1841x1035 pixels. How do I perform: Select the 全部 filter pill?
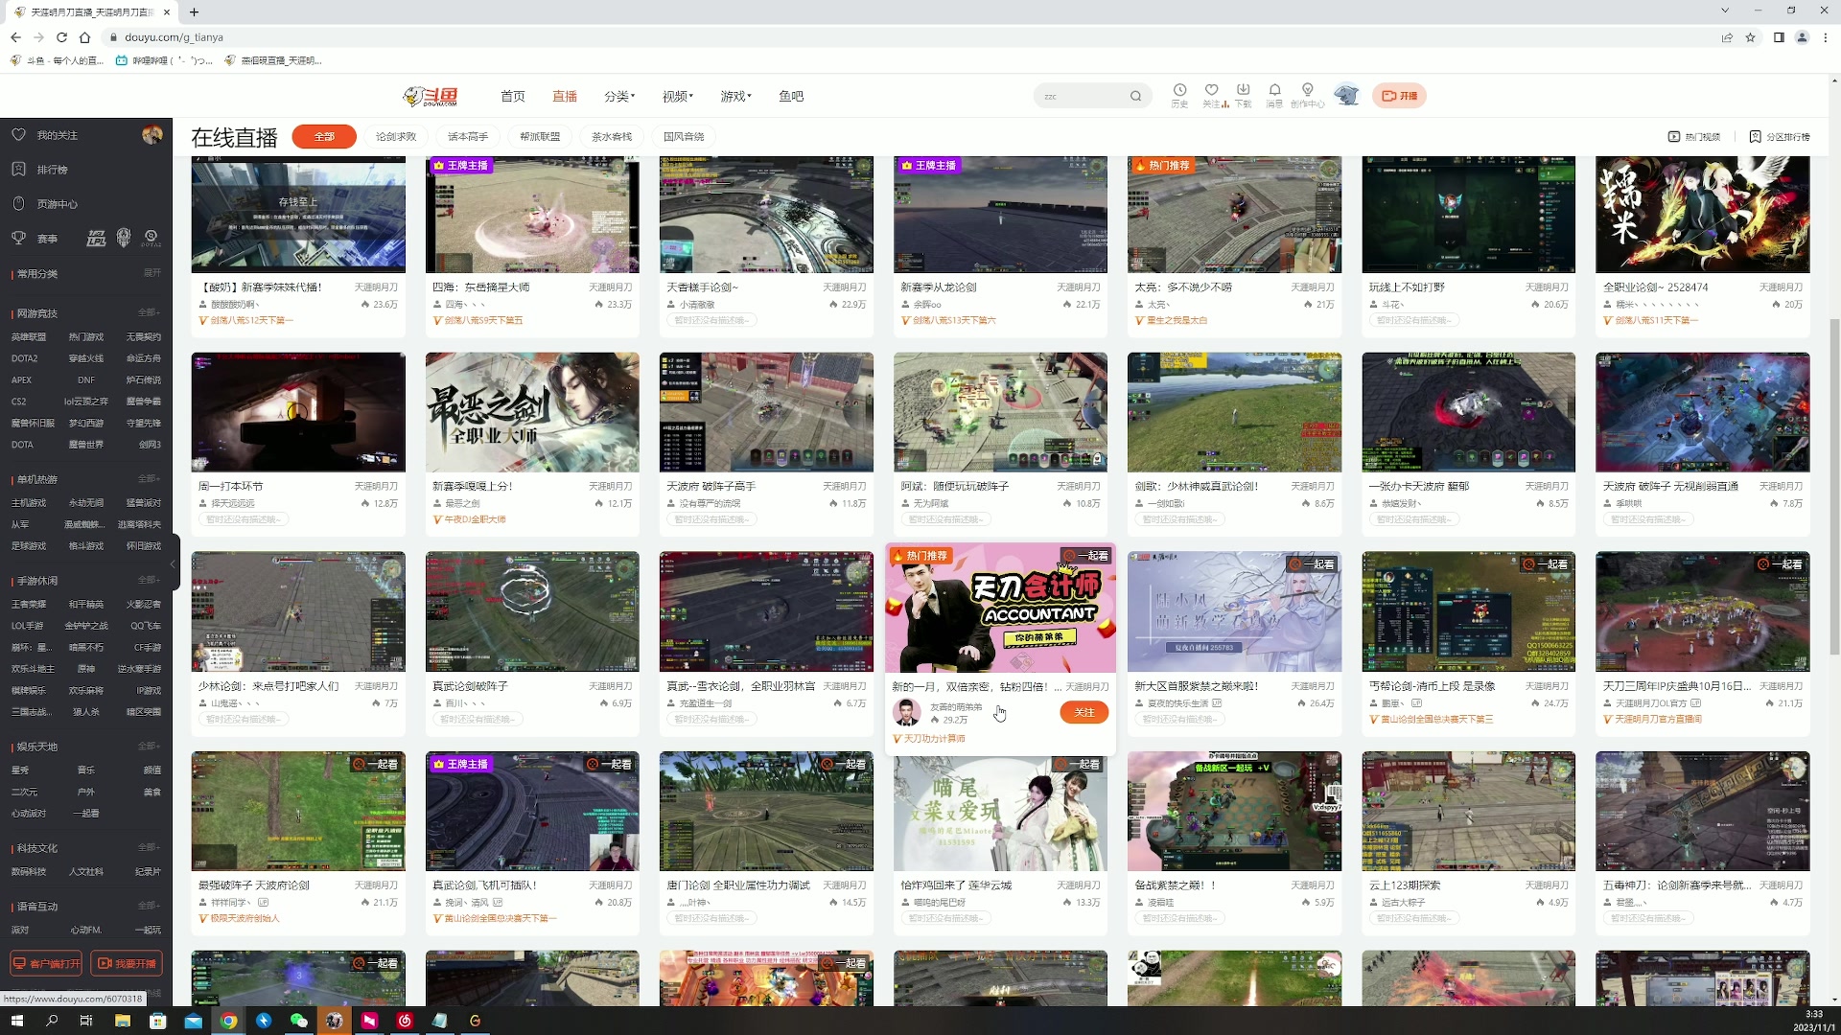pos(324,136)
